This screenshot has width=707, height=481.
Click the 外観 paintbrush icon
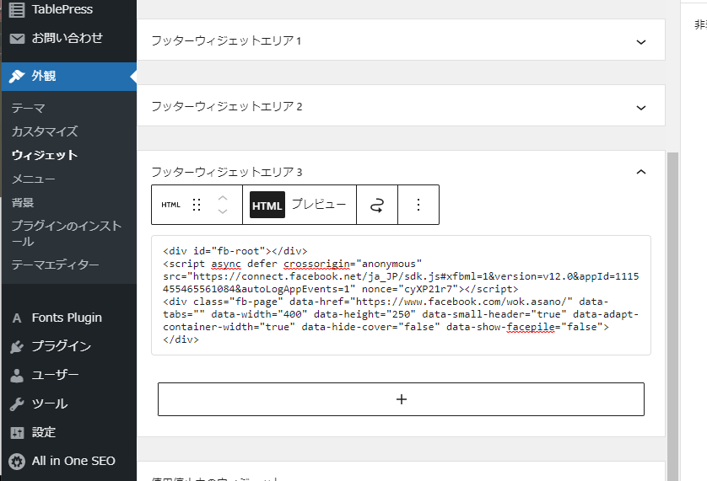click(x=17, y=76)
